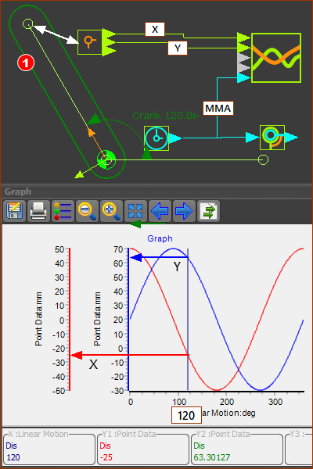The image size is (313, 469).
Task: Click the MMA wire label box
Action: pos(218,109)
